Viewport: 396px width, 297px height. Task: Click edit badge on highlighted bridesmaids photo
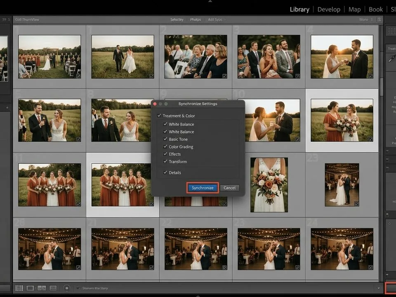click(151, 203)
